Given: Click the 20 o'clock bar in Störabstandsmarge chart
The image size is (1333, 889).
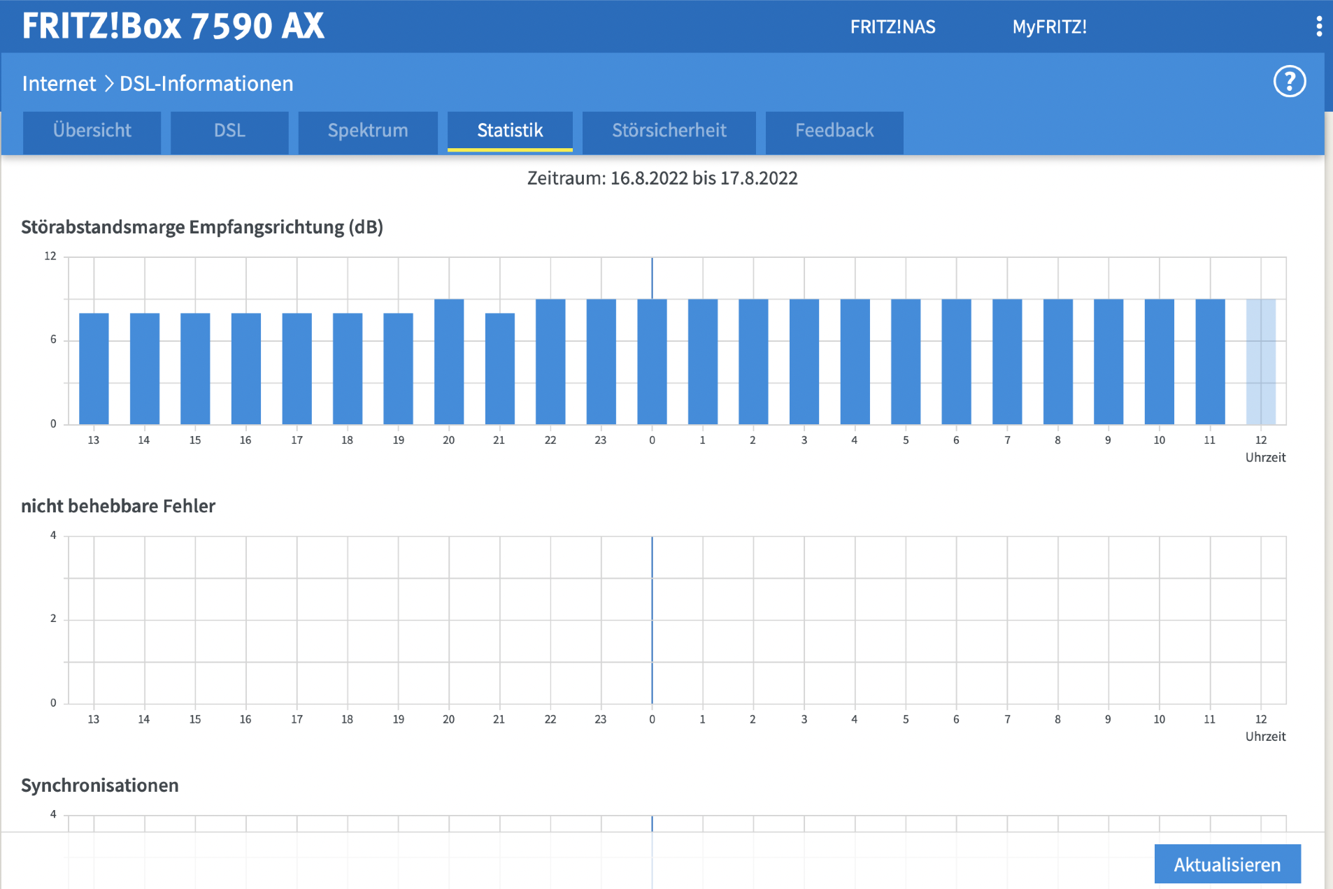Looking at the screenshot, I should (449, 361).
